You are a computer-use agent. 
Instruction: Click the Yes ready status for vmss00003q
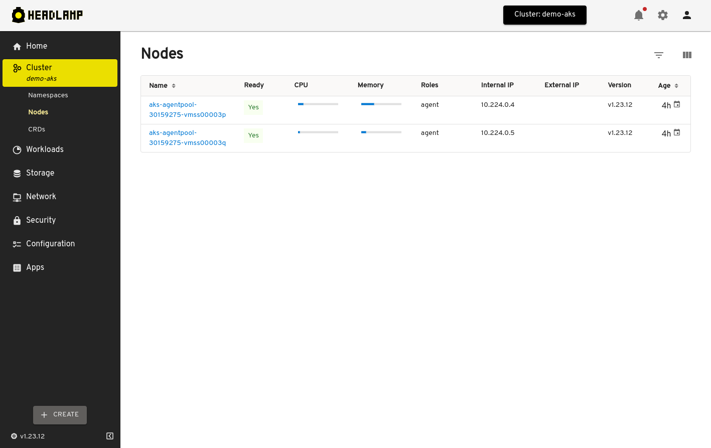[x=253, y=135]
